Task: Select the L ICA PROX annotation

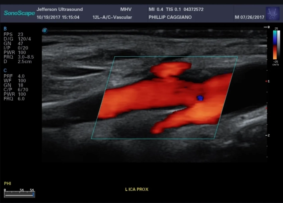Action: (136, 189)
